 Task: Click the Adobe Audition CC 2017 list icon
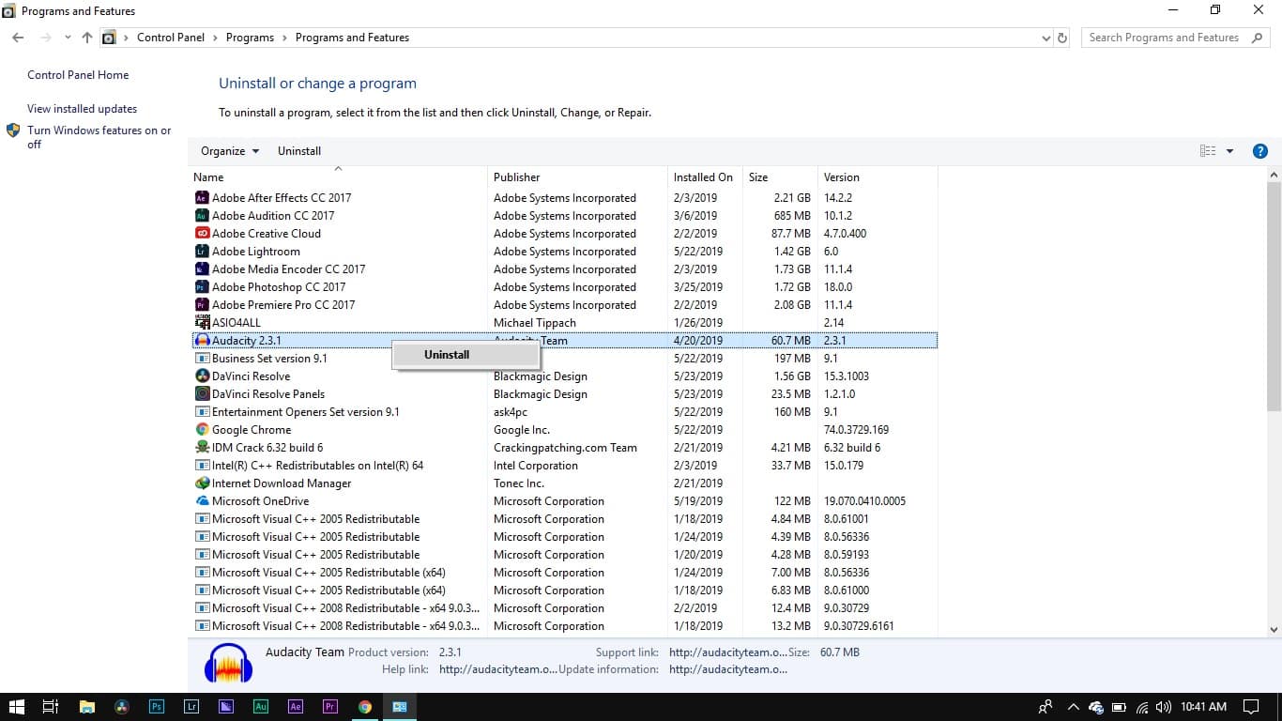coord(202,216)
